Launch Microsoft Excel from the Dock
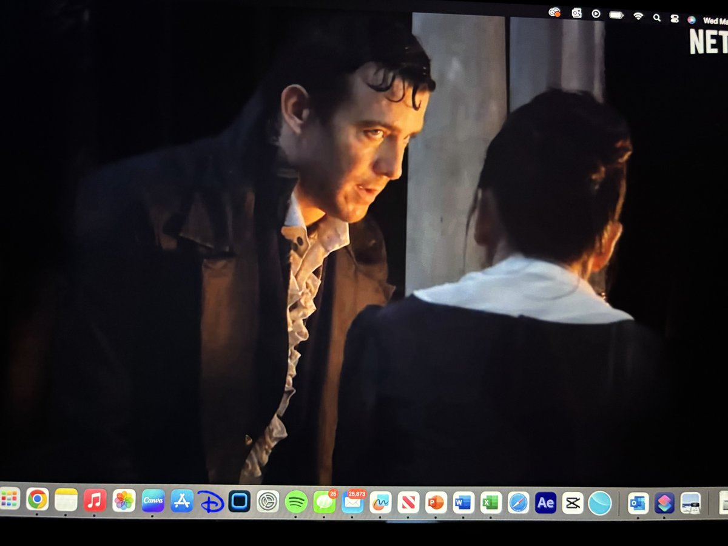The width and height of the screenshot is (728, 546). (x=491, y=502)
